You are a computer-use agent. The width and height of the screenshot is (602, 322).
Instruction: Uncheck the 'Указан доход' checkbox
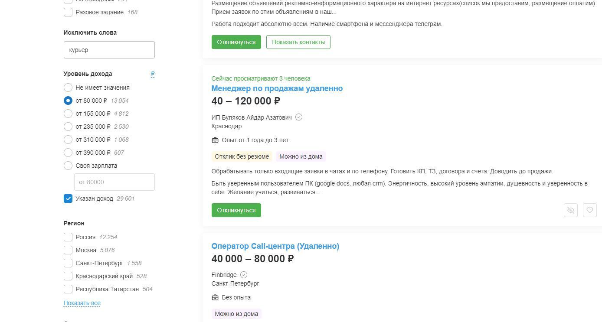pos(68,198)
